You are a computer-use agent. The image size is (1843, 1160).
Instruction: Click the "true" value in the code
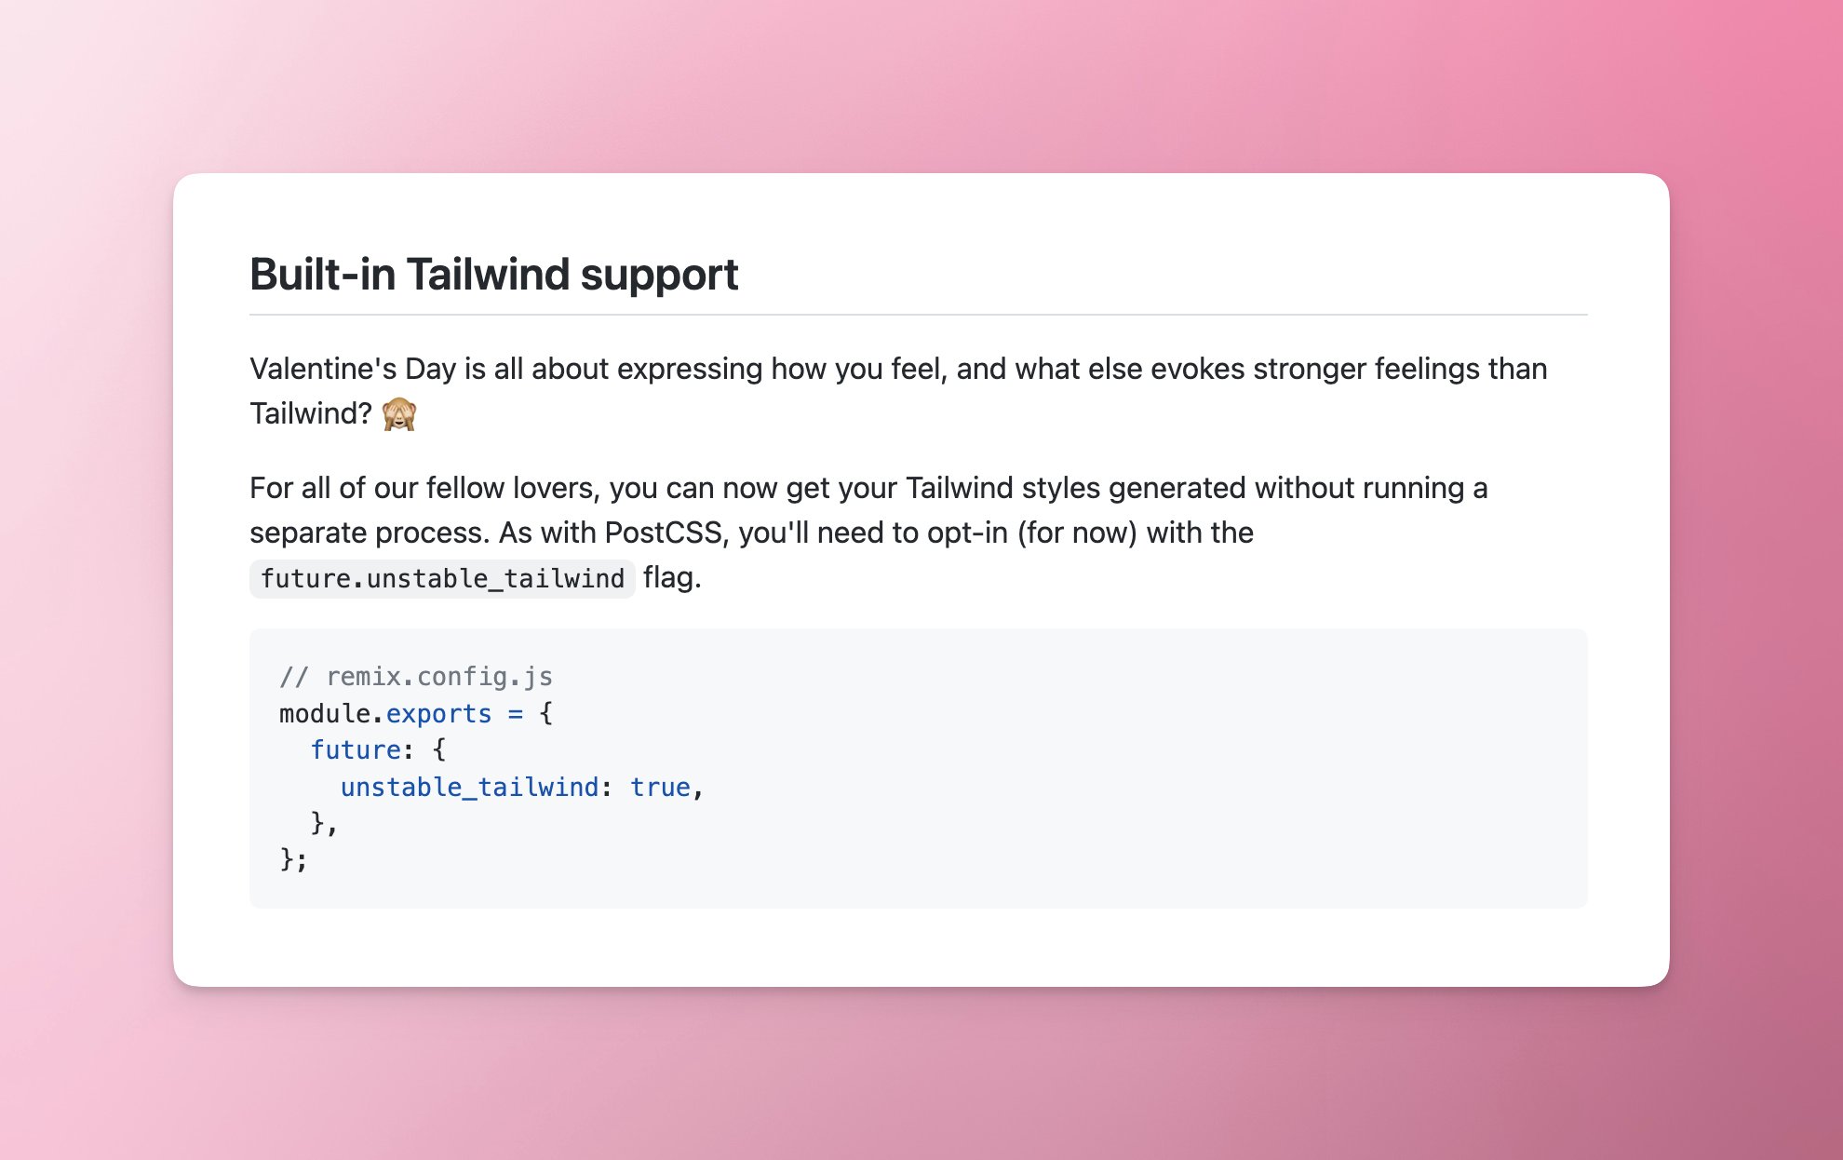click(x=660, y=788)
